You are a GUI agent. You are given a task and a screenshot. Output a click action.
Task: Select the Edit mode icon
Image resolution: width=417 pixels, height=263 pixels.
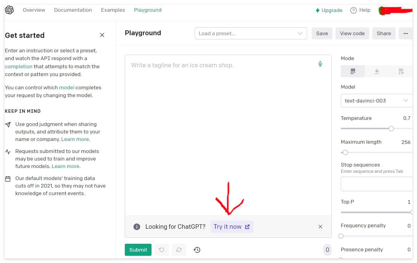tap(401, 72)
